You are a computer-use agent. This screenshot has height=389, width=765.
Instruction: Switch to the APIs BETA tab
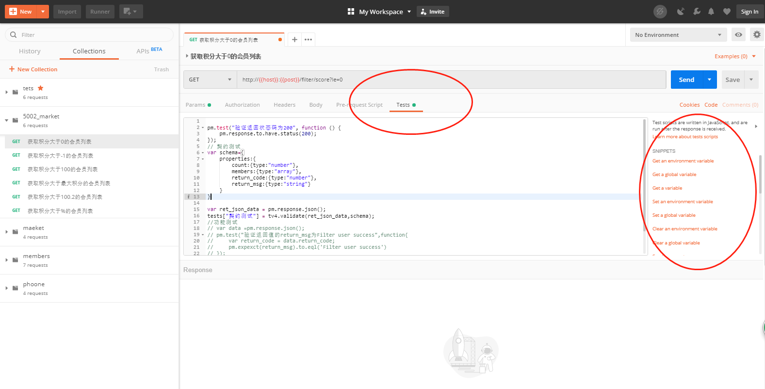coord(149,50)
